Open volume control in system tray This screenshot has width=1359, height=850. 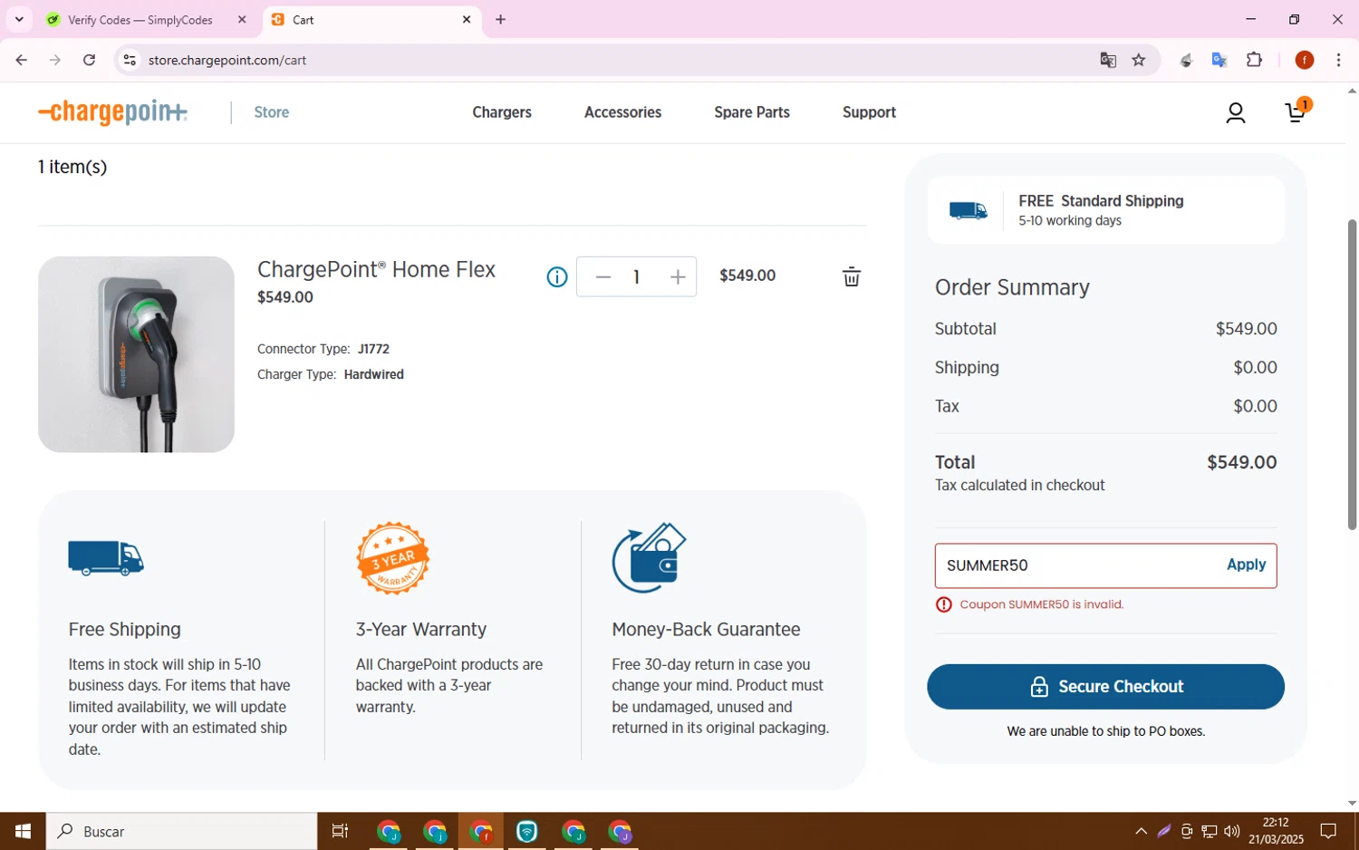pyautogui.click(x=1231, y=831)
